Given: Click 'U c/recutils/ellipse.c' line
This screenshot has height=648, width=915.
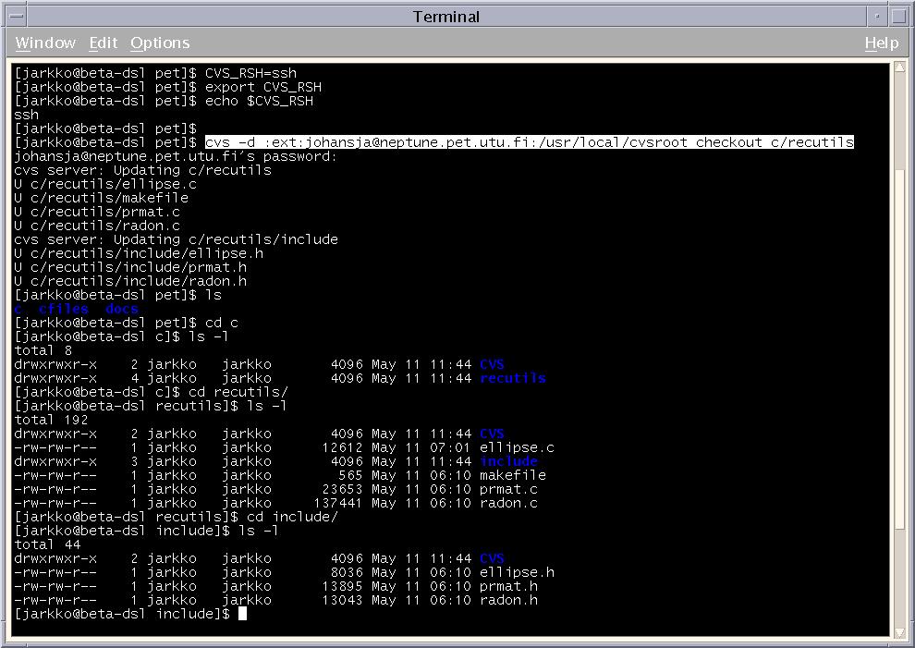Looking at the screenshot, I should point(105,185).
